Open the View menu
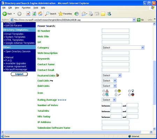This screenshot has width=157, height=139. (x=17, y=8)
